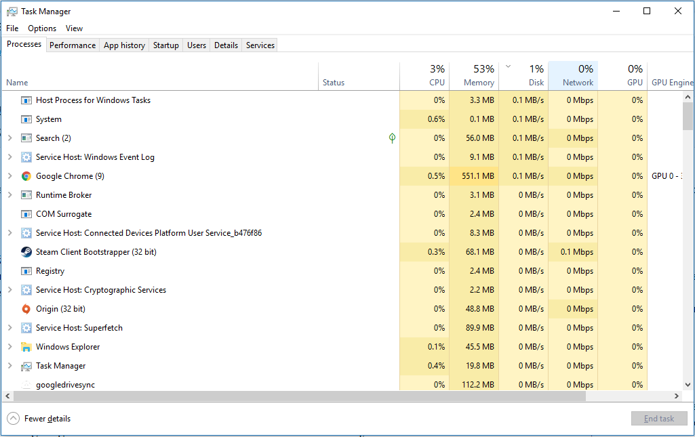The image size is (695, 437).
Task: Expand Service Host: Superfetch
Action: tap(9, 328)
